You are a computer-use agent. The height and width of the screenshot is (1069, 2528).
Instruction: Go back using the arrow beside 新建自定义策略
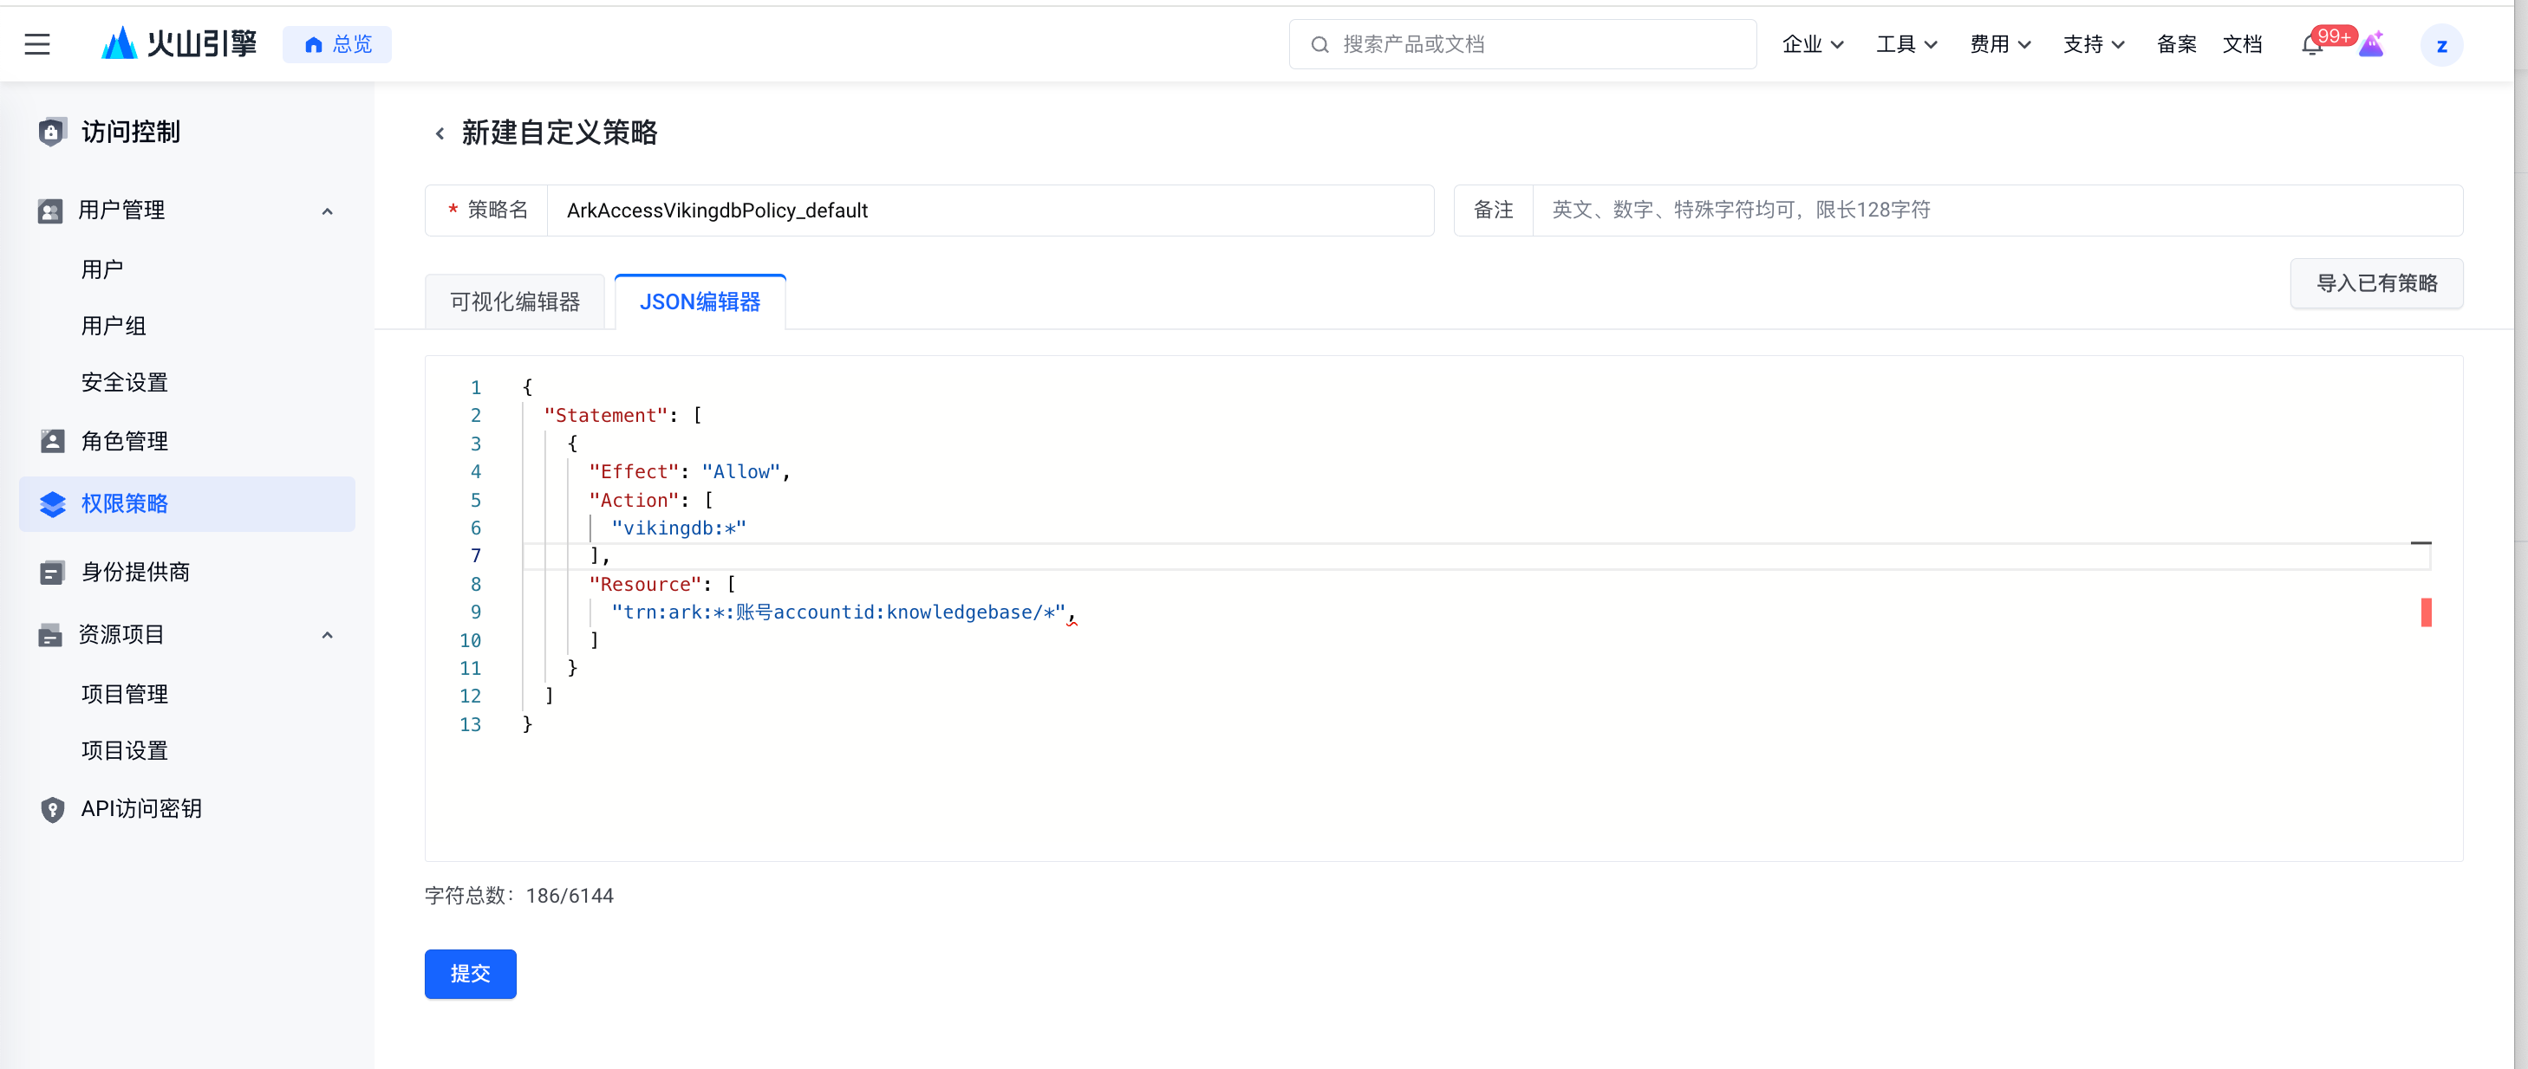coord(440,133)
